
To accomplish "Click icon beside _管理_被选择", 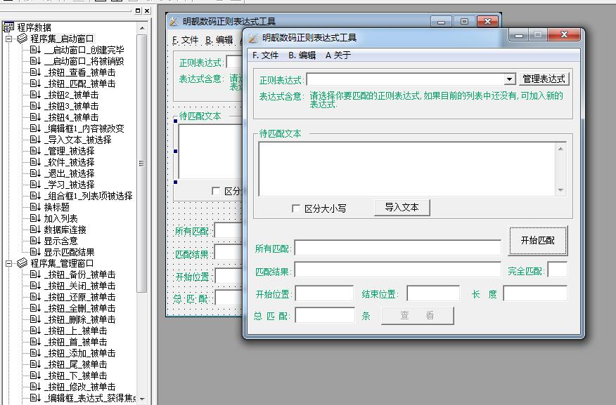I will coord(35,151).
